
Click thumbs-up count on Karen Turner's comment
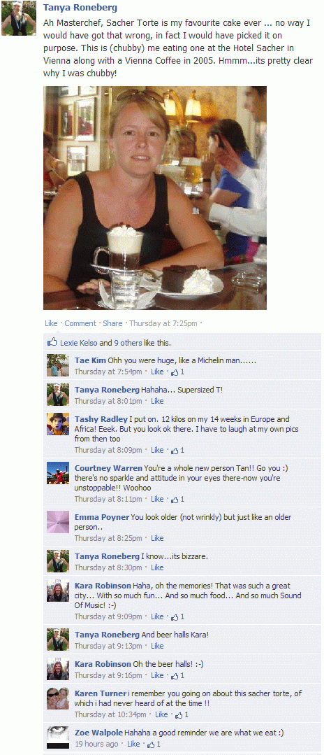pos(182,714)
